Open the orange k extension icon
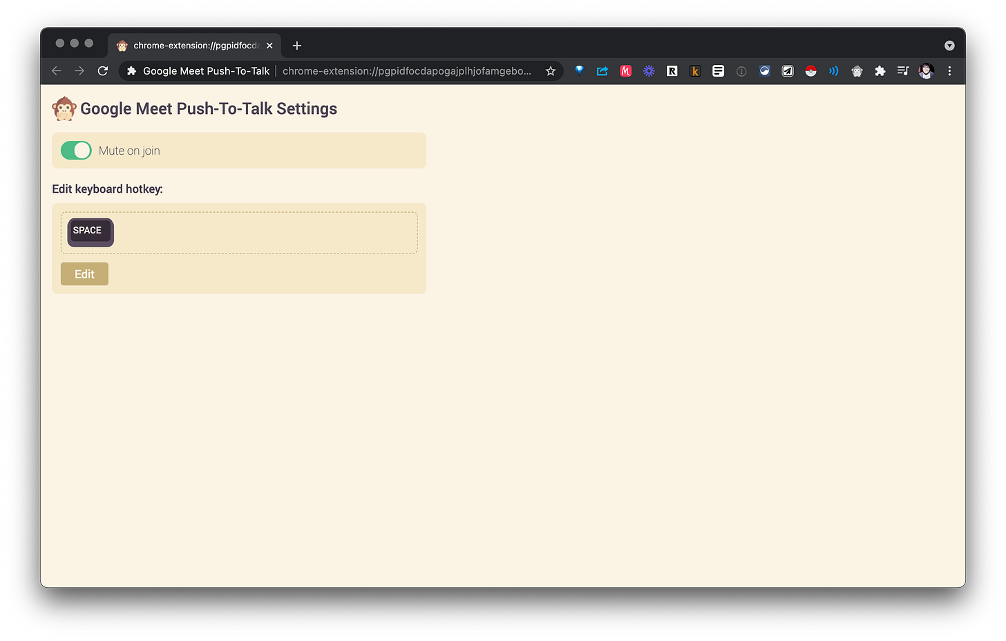The image size is (1006, 641). 695,71
